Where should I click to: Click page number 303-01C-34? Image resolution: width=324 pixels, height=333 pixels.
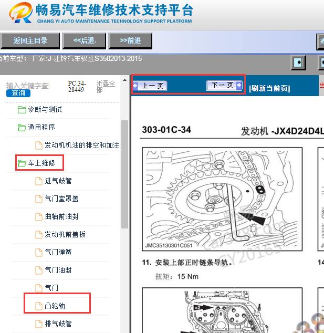[166, 130]
